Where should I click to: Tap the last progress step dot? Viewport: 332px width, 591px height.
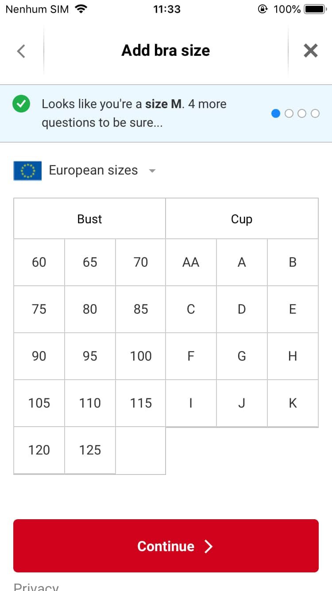click(315, 114)
